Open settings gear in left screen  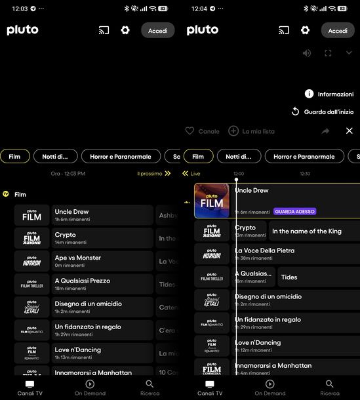125,30
